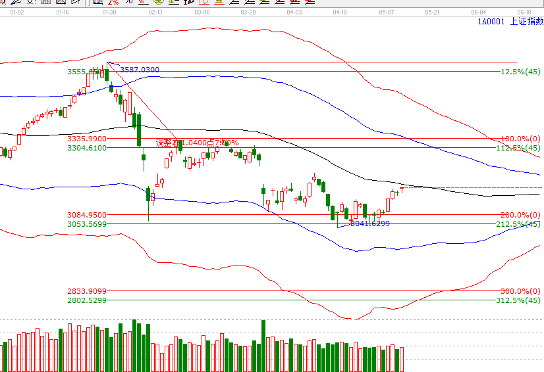The width and height of the screenshot is (544, 372).
Task: Select the 3587.0300 peak price label
Action: pyautogui.click(x=139, y=70)
